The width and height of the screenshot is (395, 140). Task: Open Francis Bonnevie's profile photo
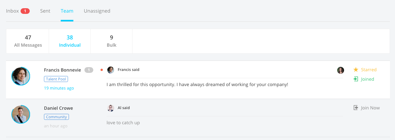click(x=21, y=76)
